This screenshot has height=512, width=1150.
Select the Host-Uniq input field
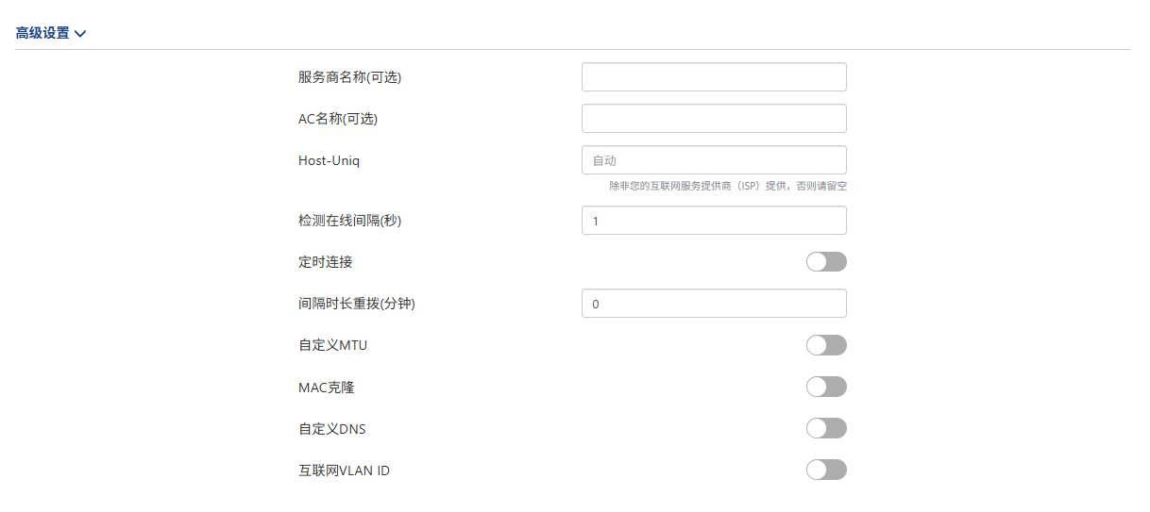pos(714,160)
